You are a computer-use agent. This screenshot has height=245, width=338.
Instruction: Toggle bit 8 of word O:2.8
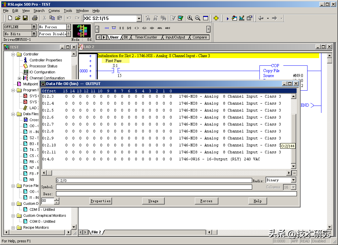point(115,131)
